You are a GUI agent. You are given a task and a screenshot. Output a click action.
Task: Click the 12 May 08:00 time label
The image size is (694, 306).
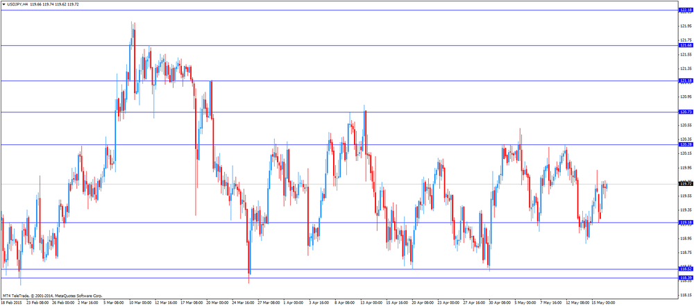coord(576,303)
